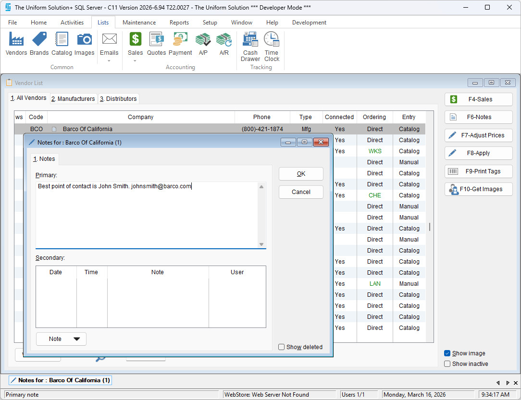521x400 pixels.
Task: Uncheck the Show image checkbox
Action: click(447, 353)
